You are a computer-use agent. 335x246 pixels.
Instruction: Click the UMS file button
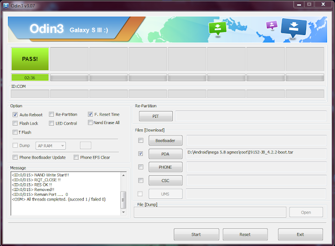pos(165,194)
